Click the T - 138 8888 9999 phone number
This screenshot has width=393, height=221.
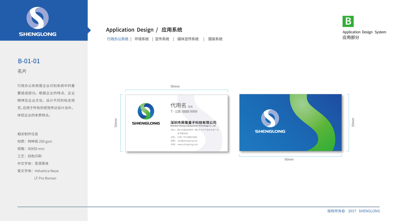click(x=184, y=112)
